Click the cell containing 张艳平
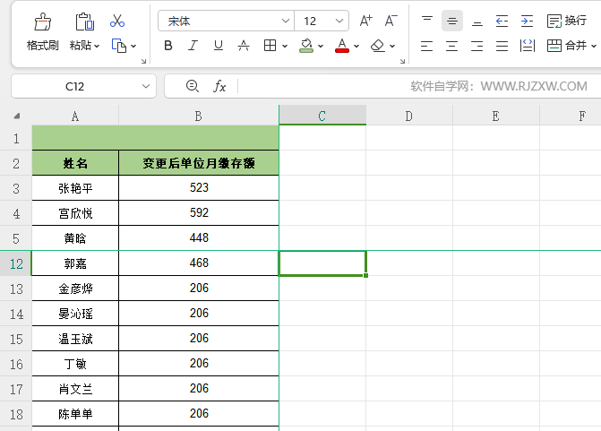Viewport: 601px width, 431px height. [x=75, y=188]
